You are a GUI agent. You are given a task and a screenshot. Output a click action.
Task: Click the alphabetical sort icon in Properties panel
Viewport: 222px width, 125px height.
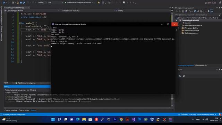(180, 76)
